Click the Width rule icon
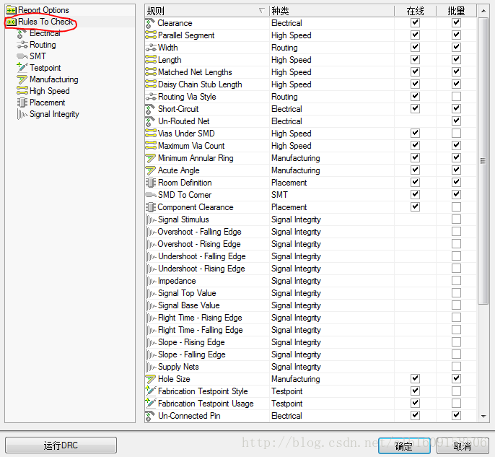 click(151, 48)
